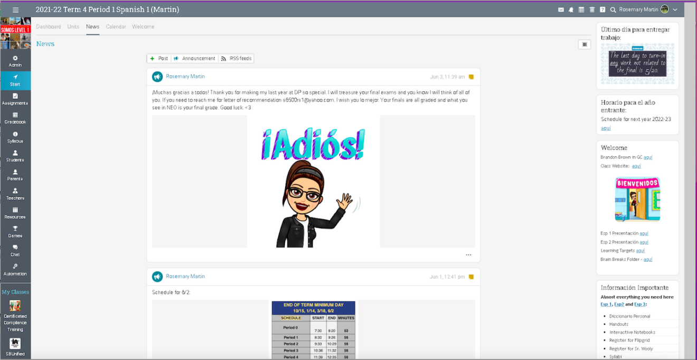Check notifications bell icon
The image size is (697, 360).
click(571, 10)
